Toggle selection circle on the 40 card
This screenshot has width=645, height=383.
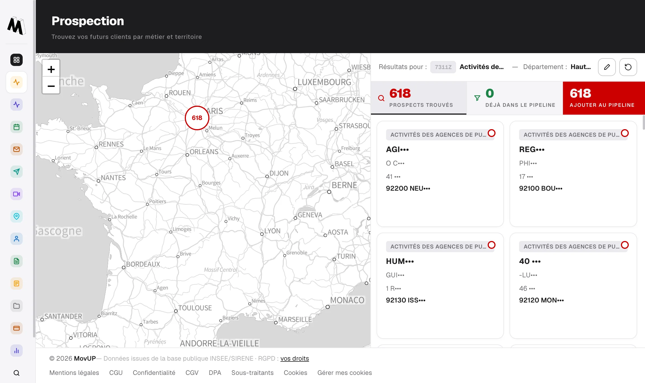[625, 245]
